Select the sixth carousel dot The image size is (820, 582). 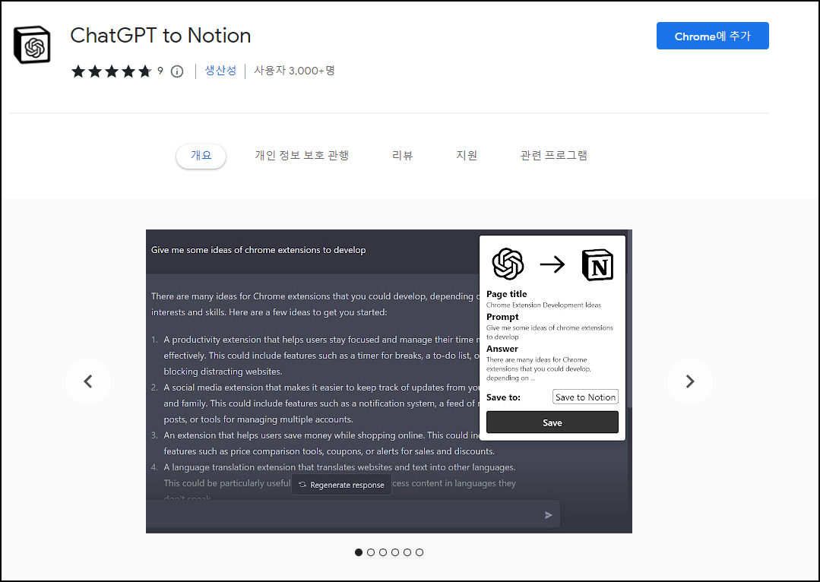tap(419, 552)
